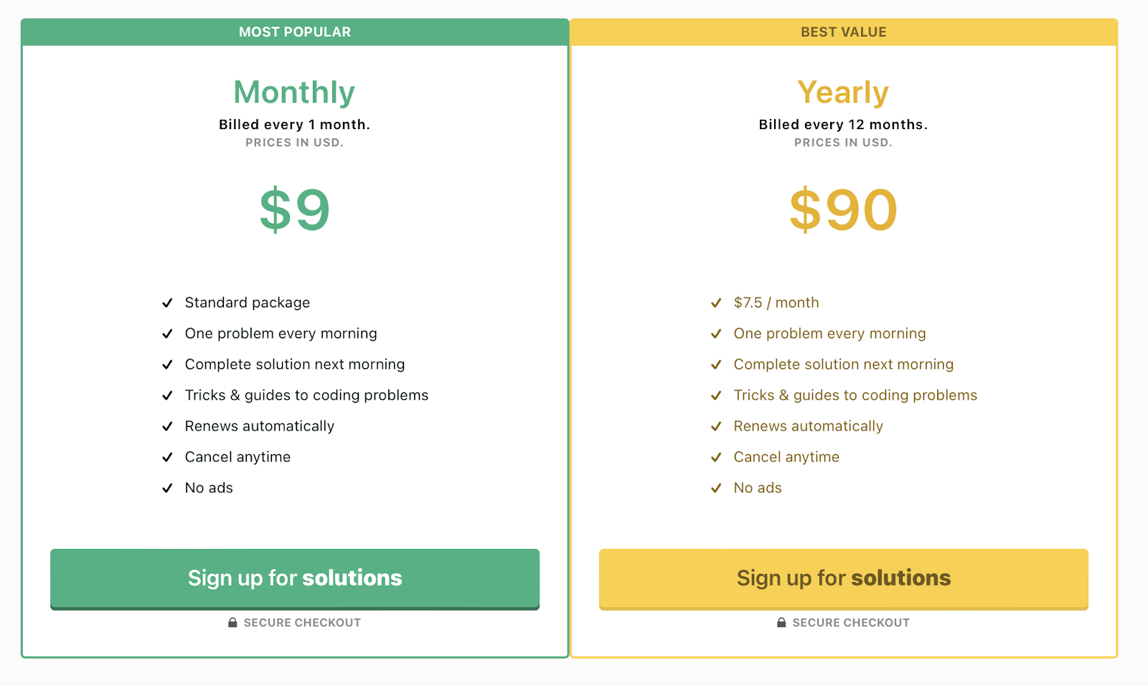Viewport: 1148px width, 686px height.
Task: Select the MOST POPULAR banner
Action: [295, 32]
